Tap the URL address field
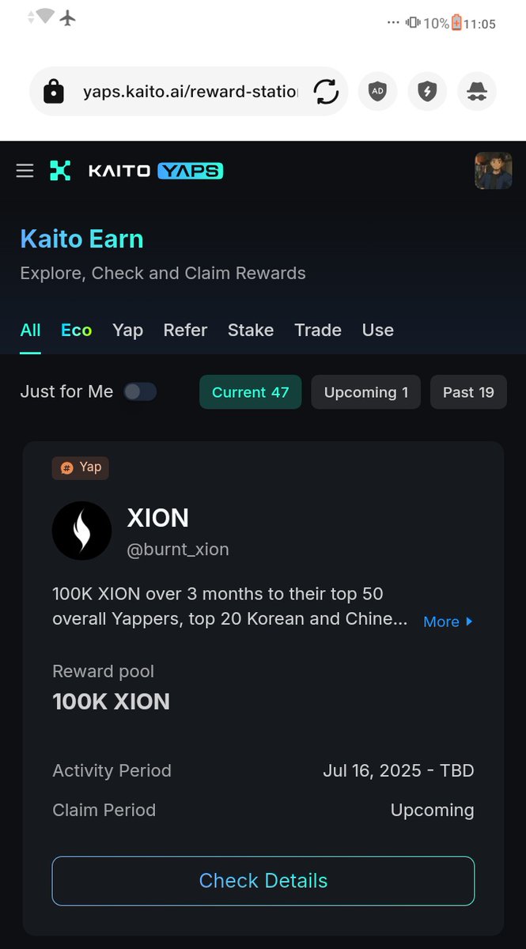 [190, 93]
